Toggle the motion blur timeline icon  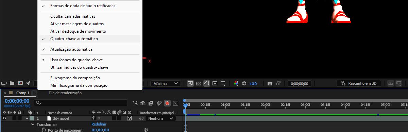[159, 103]
